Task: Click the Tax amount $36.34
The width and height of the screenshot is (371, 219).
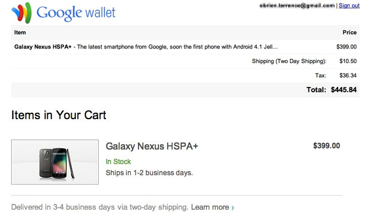Action: (348, 75)
